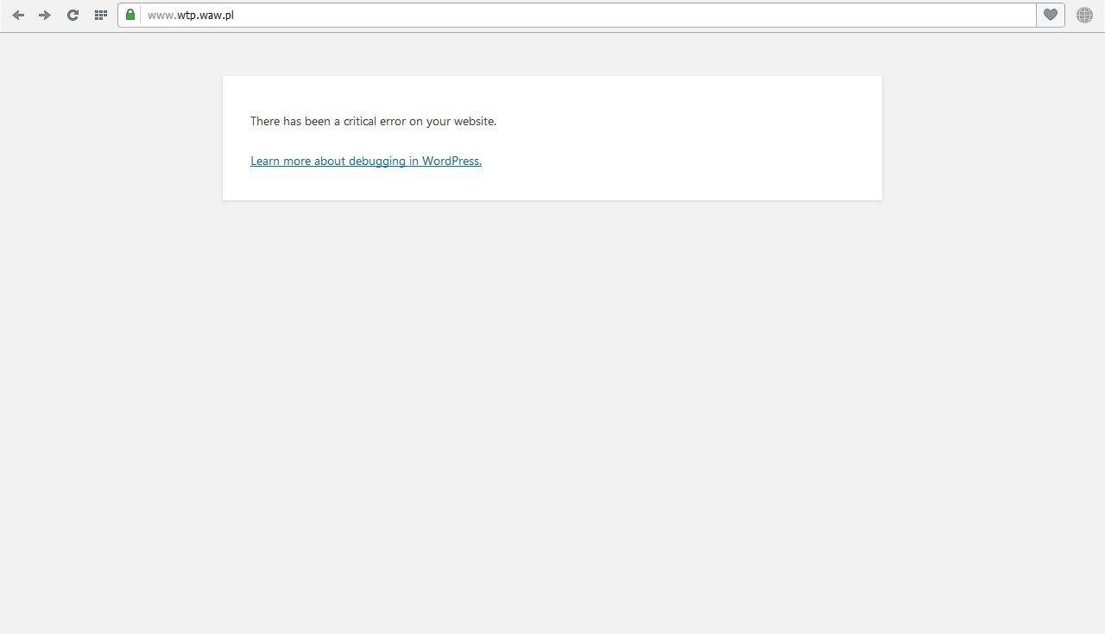Viewport: 1105px width, 634px height.
Task: Click the critical error message text
Action: click(373, 121)
